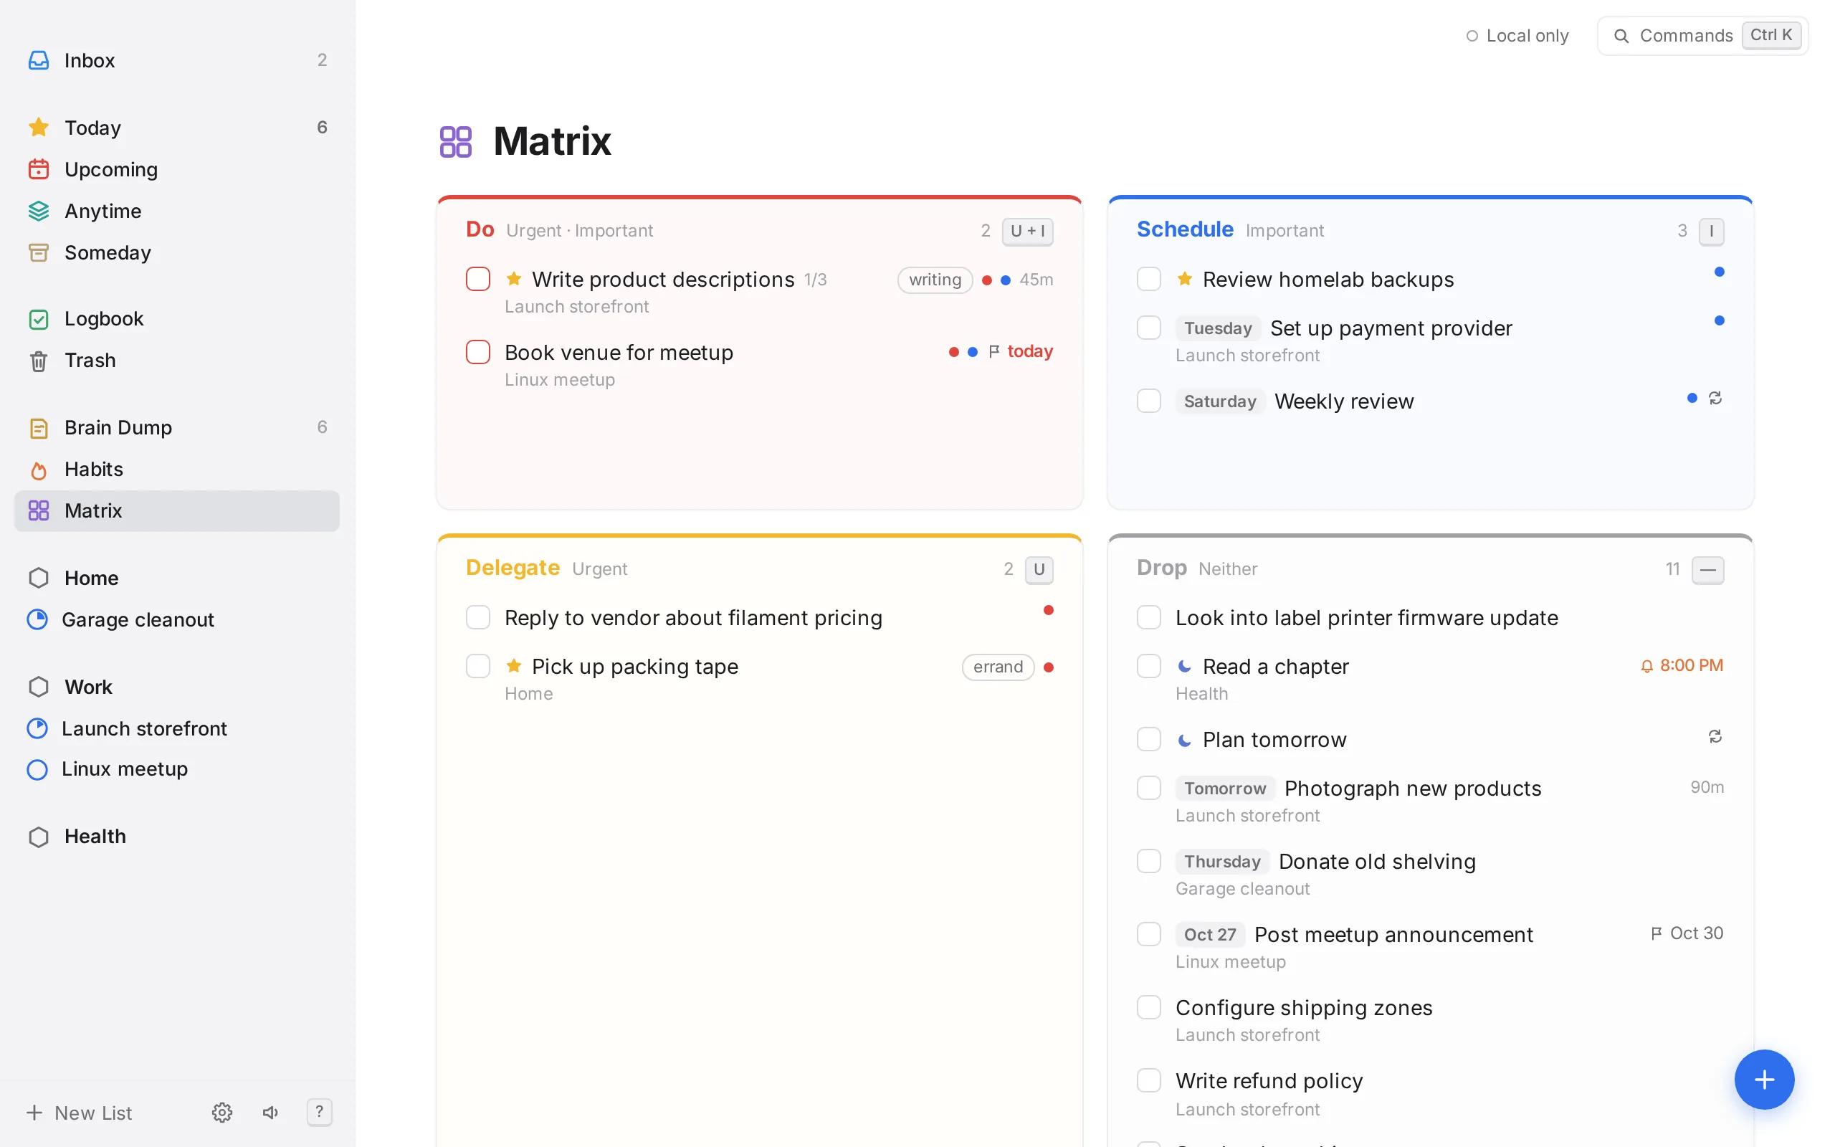Click the I badge in Schedule quadrant
Image resolution: width=1835 pixels, height=1147 pixels.
tap(1712, 231)
